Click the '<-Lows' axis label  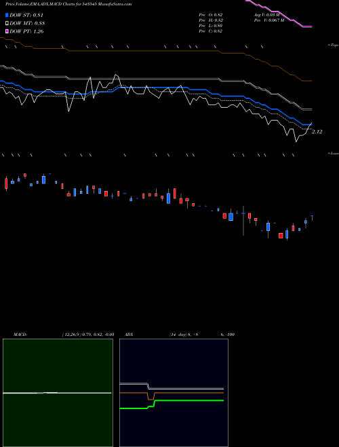[x=334, y=153]
